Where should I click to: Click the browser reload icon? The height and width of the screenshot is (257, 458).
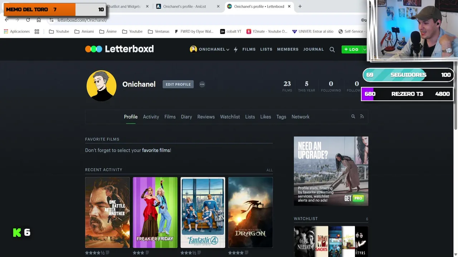tap(28, 20)
